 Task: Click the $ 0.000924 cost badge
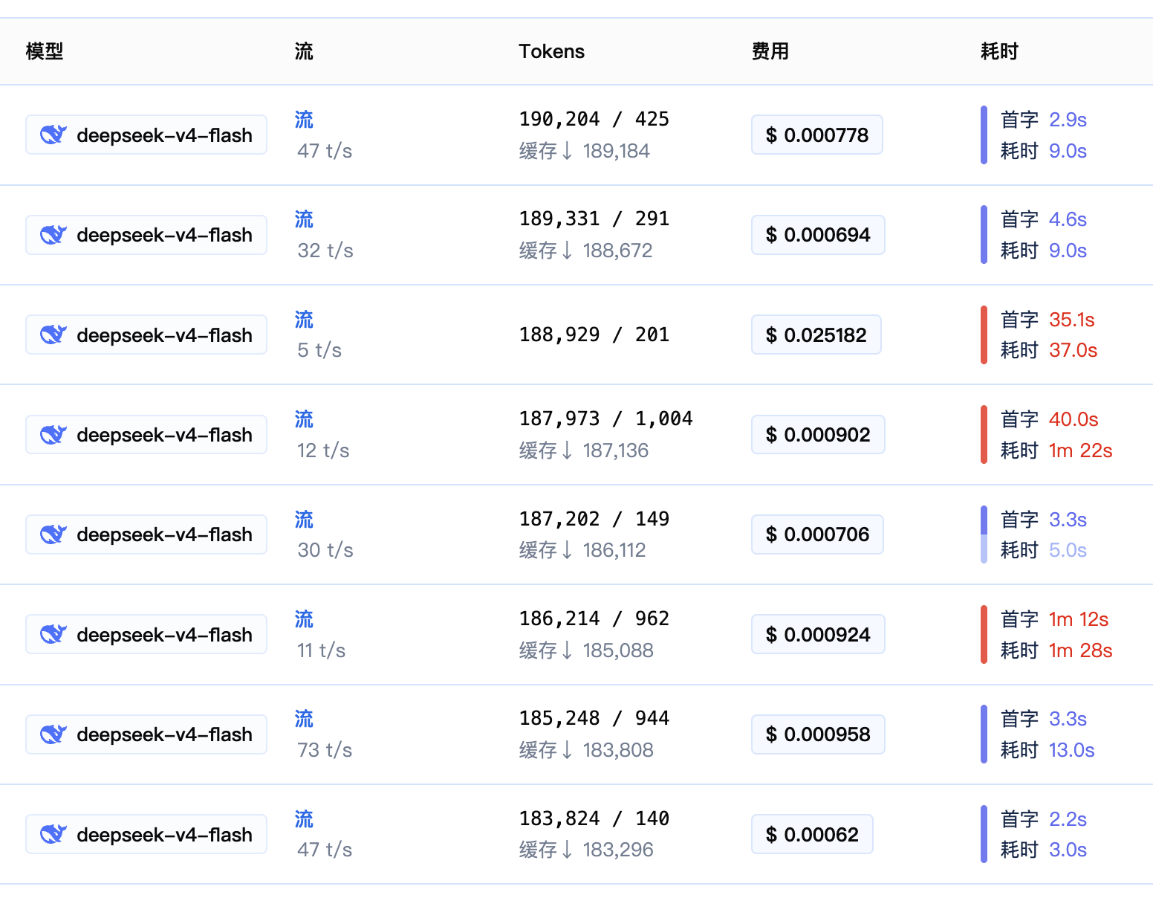(818, 634)
